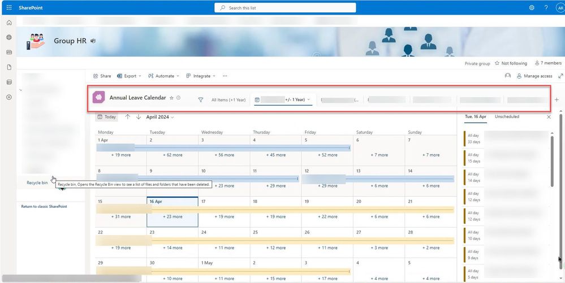Viewport: 565px width, 283px height.
Task: Open the SharePoint app launcher waffle
Action: (x=9, y=7)
